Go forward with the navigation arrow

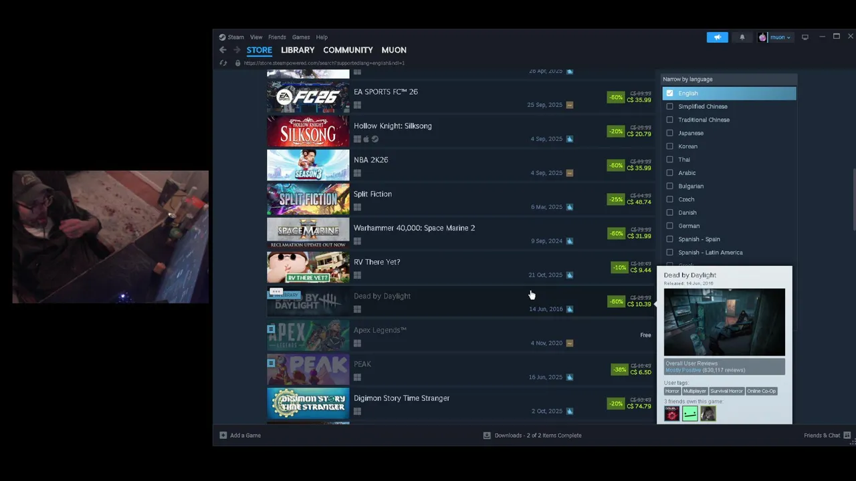point(236,50)
